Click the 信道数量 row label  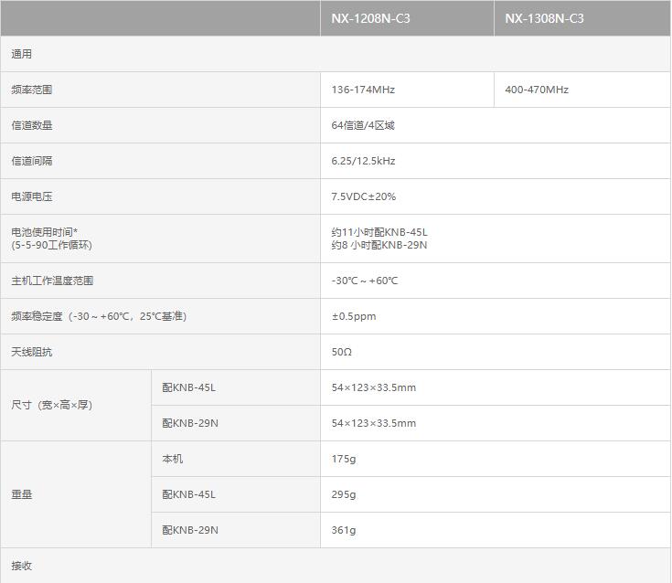tap(32, 125)
